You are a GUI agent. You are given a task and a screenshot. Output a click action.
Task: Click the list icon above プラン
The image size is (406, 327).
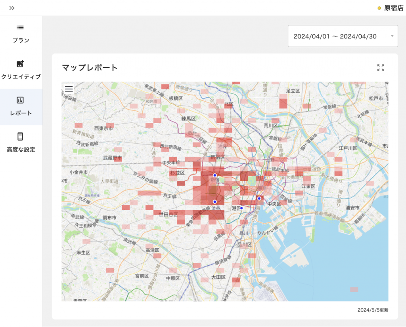pyautogui.click(x=20, y=27)
